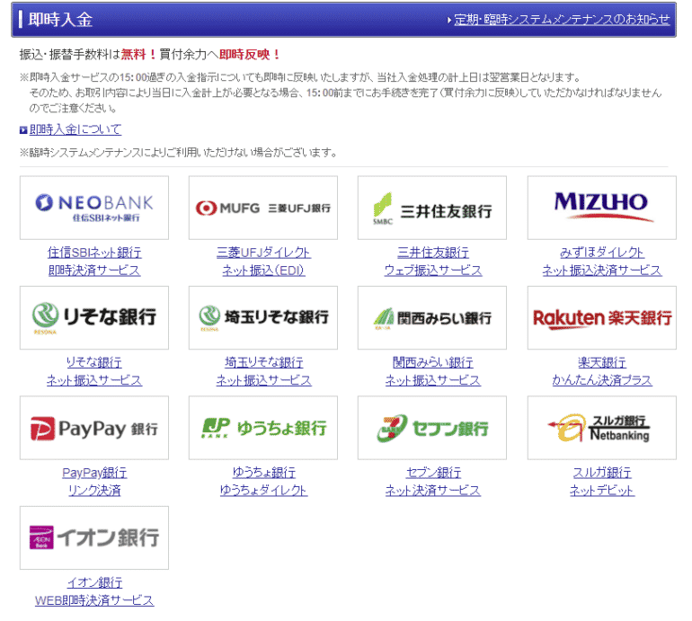The width and height of the screenshot is (692, 621).
Task: Open イオン銀行 WEB即時決済サービス link
Action: 94,591
